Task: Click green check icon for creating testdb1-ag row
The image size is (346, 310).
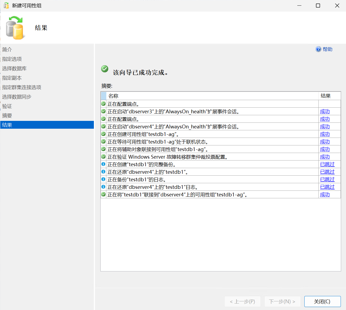Action: pyautogui.click(x=103, y=134)
